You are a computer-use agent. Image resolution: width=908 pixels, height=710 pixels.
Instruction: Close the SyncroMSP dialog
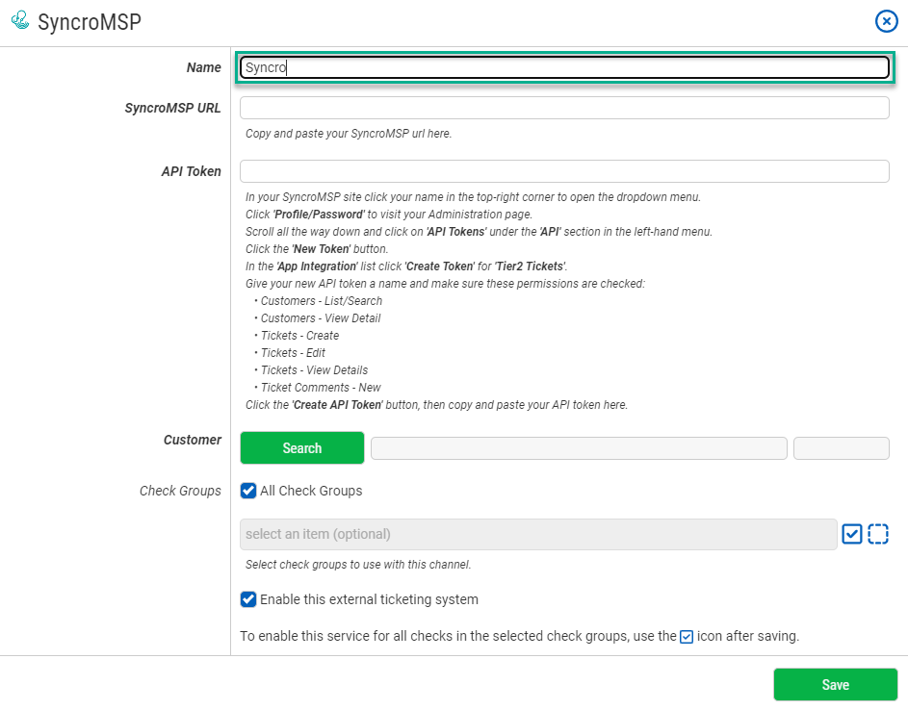click(886, 21)
